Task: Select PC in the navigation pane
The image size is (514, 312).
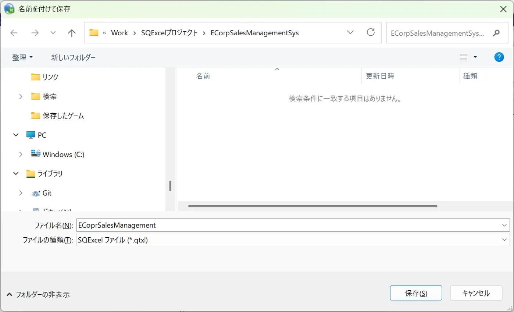Action: click(36, 135)
